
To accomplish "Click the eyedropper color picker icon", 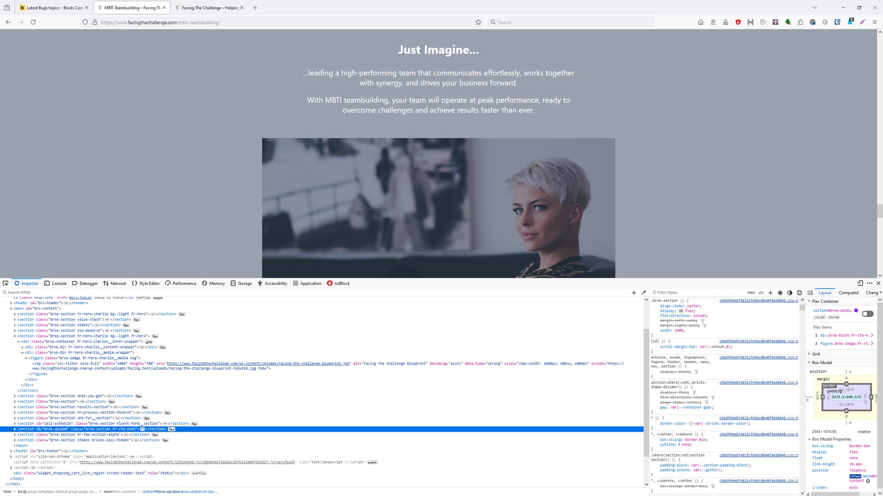I will click(x=643, y=293).
